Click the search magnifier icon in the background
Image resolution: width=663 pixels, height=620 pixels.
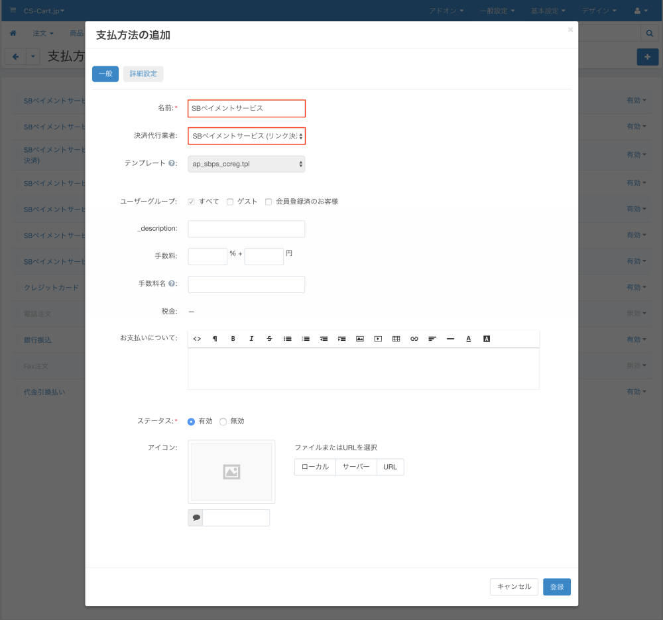coord(650,33)
